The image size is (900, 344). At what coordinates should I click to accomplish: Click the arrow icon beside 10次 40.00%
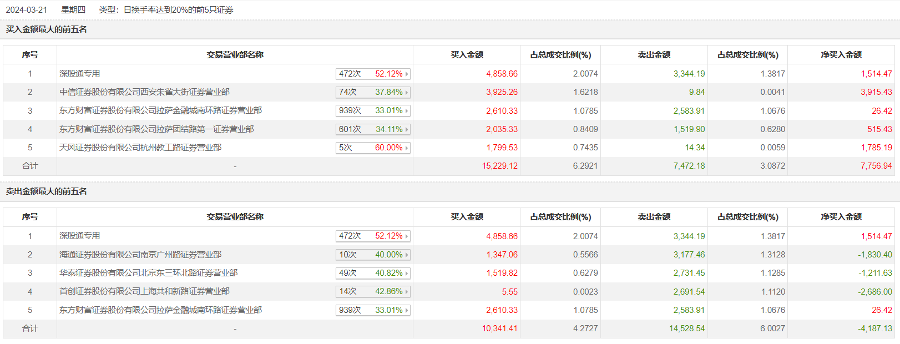click(407, 255)
